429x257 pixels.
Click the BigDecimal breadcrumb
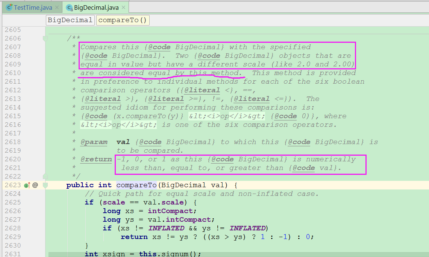pyautogui.click(x=70, y=20)
